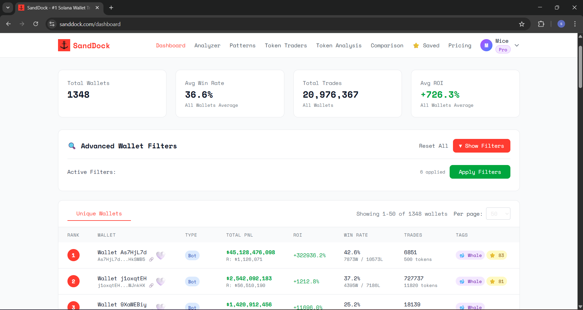
Task: Open the Dashboard nav item
Action: [x=171, y=45]
